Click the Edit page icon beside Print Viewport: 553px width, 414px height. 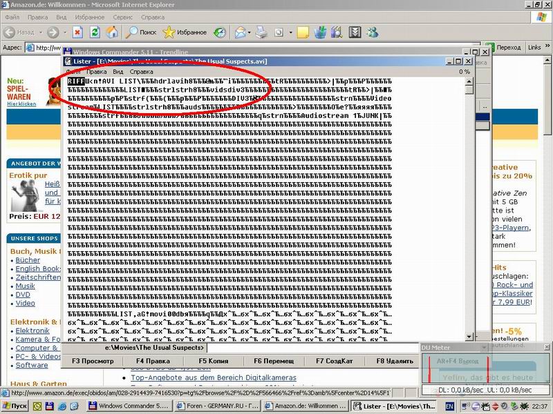tap(279, 32)
